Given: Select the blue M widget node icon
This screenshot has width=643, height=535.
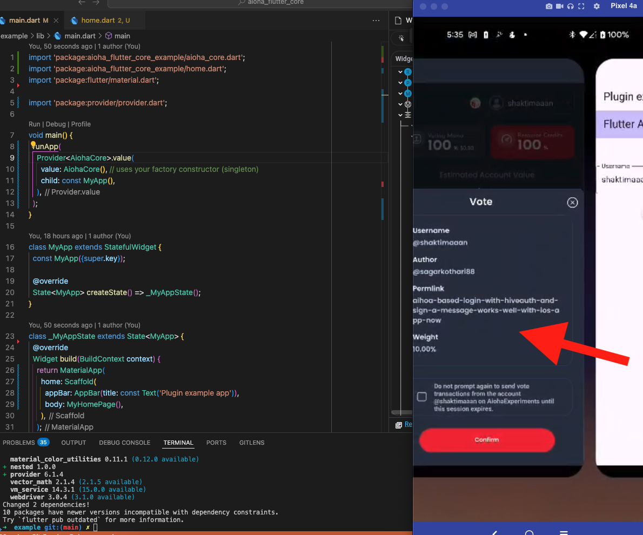Looking at the screenshot, I should 407,93.
